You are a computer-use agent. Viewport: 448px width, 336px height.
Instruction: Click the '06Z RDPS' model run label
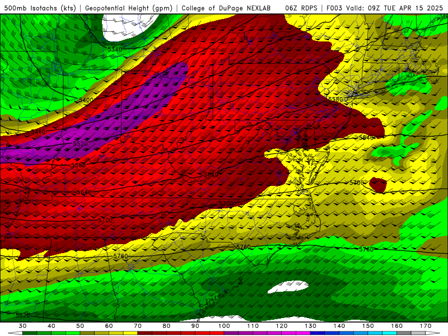point(301,8)
